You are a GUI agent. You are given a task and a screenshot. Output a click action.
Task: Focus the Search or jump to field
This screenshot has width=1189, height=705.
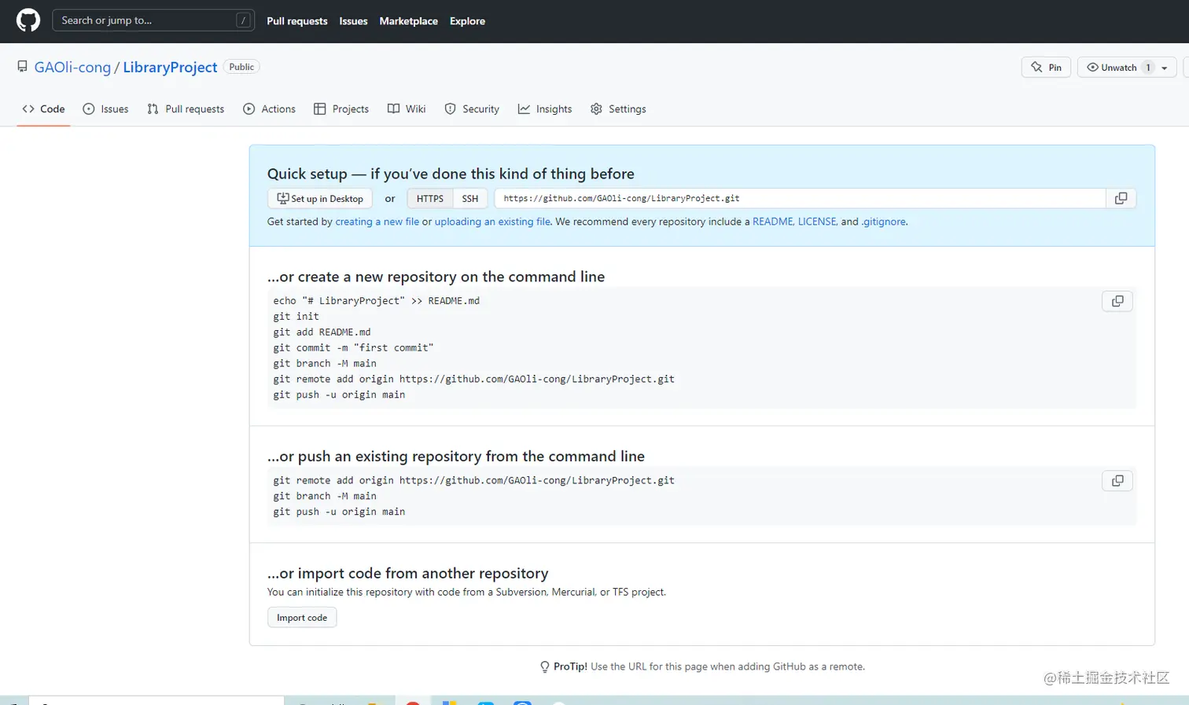(146, 20)
